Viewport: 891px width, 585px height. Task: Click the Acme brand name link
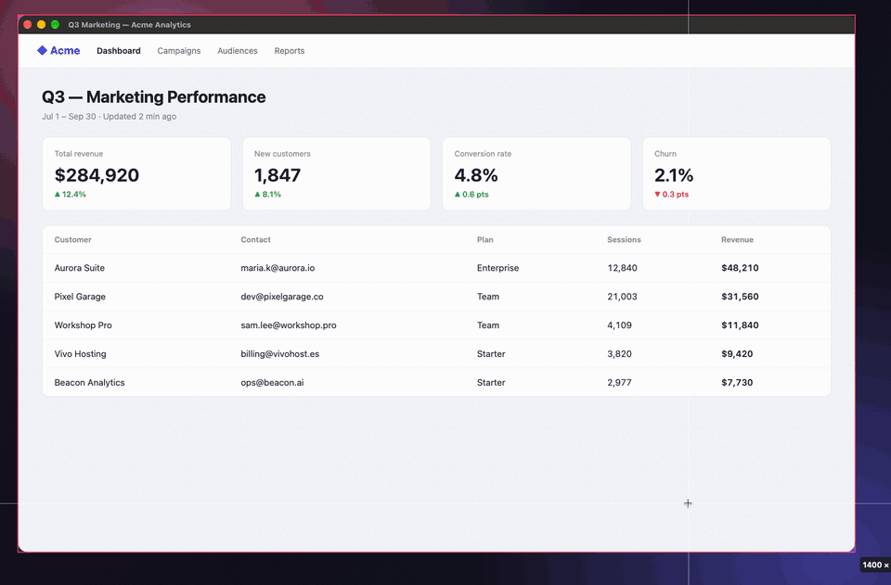(65, 50)
